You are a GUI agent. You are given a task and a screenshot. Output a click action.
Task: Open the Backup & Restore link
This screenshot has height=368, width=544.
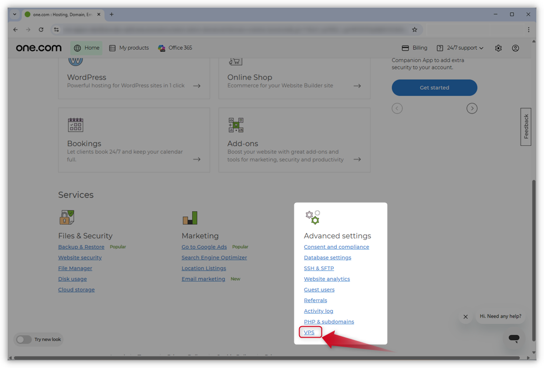[x=81, y=246]
